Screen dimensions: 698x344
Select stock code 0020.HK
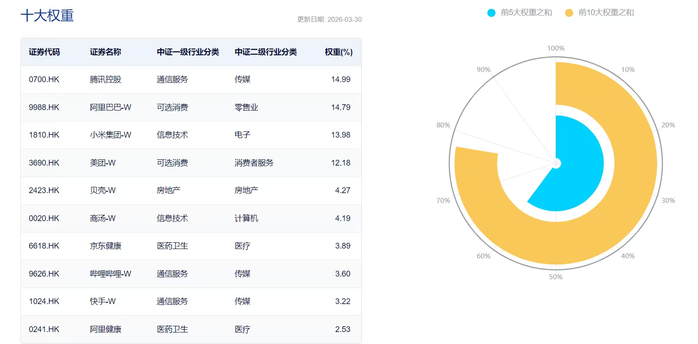[x=44, y=218]
